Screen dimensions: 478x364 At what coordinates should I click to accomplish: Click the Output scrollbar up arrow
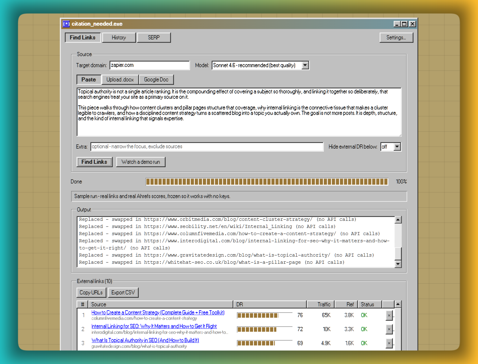398,220
